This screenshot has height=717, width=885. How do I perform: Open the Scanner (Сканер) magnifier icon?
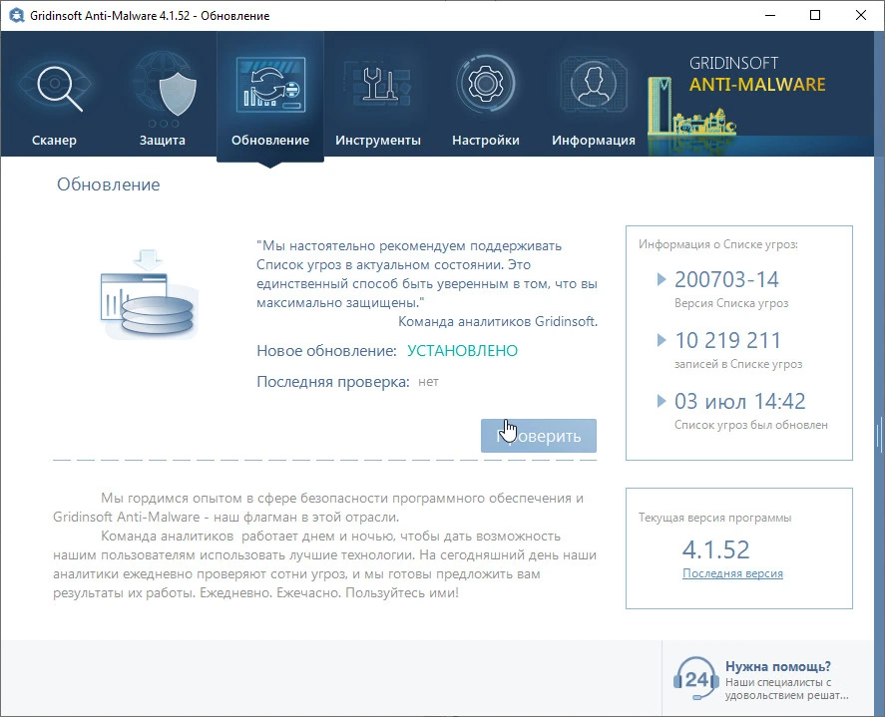click(x=55, y=87)
